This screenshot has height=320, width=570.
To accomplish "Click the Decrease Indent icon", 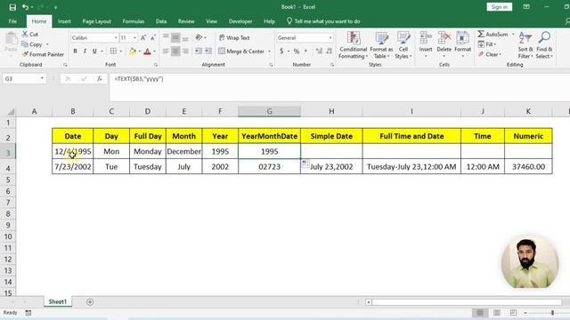I will 198,52.
